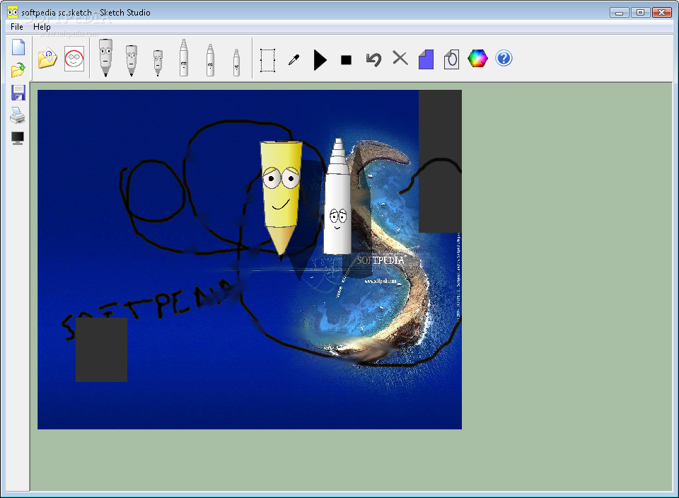The height and width of the screenshot is (498, 679).
Task: Pick the eyedropper color picker tool
Action: (294, 59)
